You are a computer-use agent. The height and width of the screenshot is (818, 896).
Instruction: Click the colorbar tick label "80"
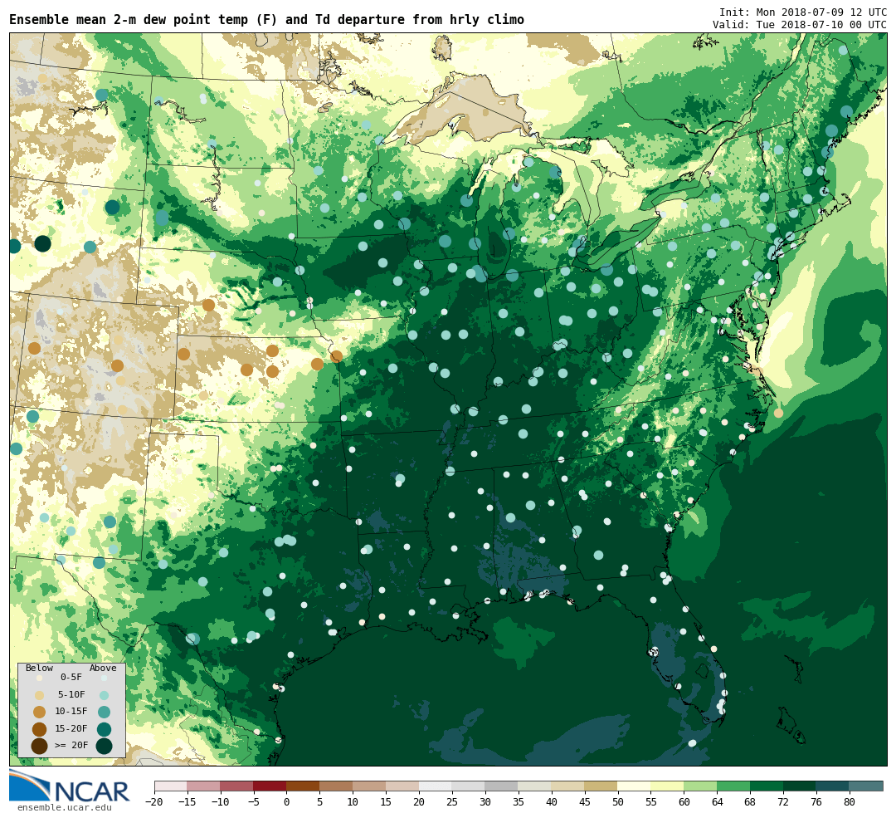[850, 802]
